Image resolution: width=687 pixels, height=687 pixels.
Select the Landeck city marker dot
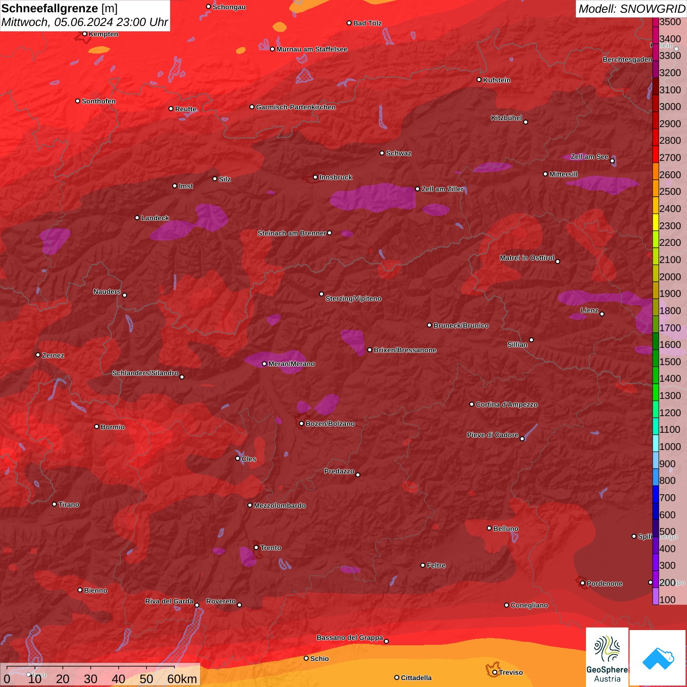pos(137,217)
